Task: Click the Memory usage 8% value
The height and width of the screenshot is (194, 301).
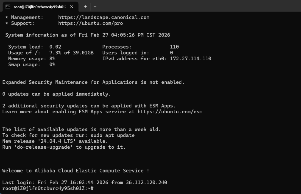Action: [52, 59]
